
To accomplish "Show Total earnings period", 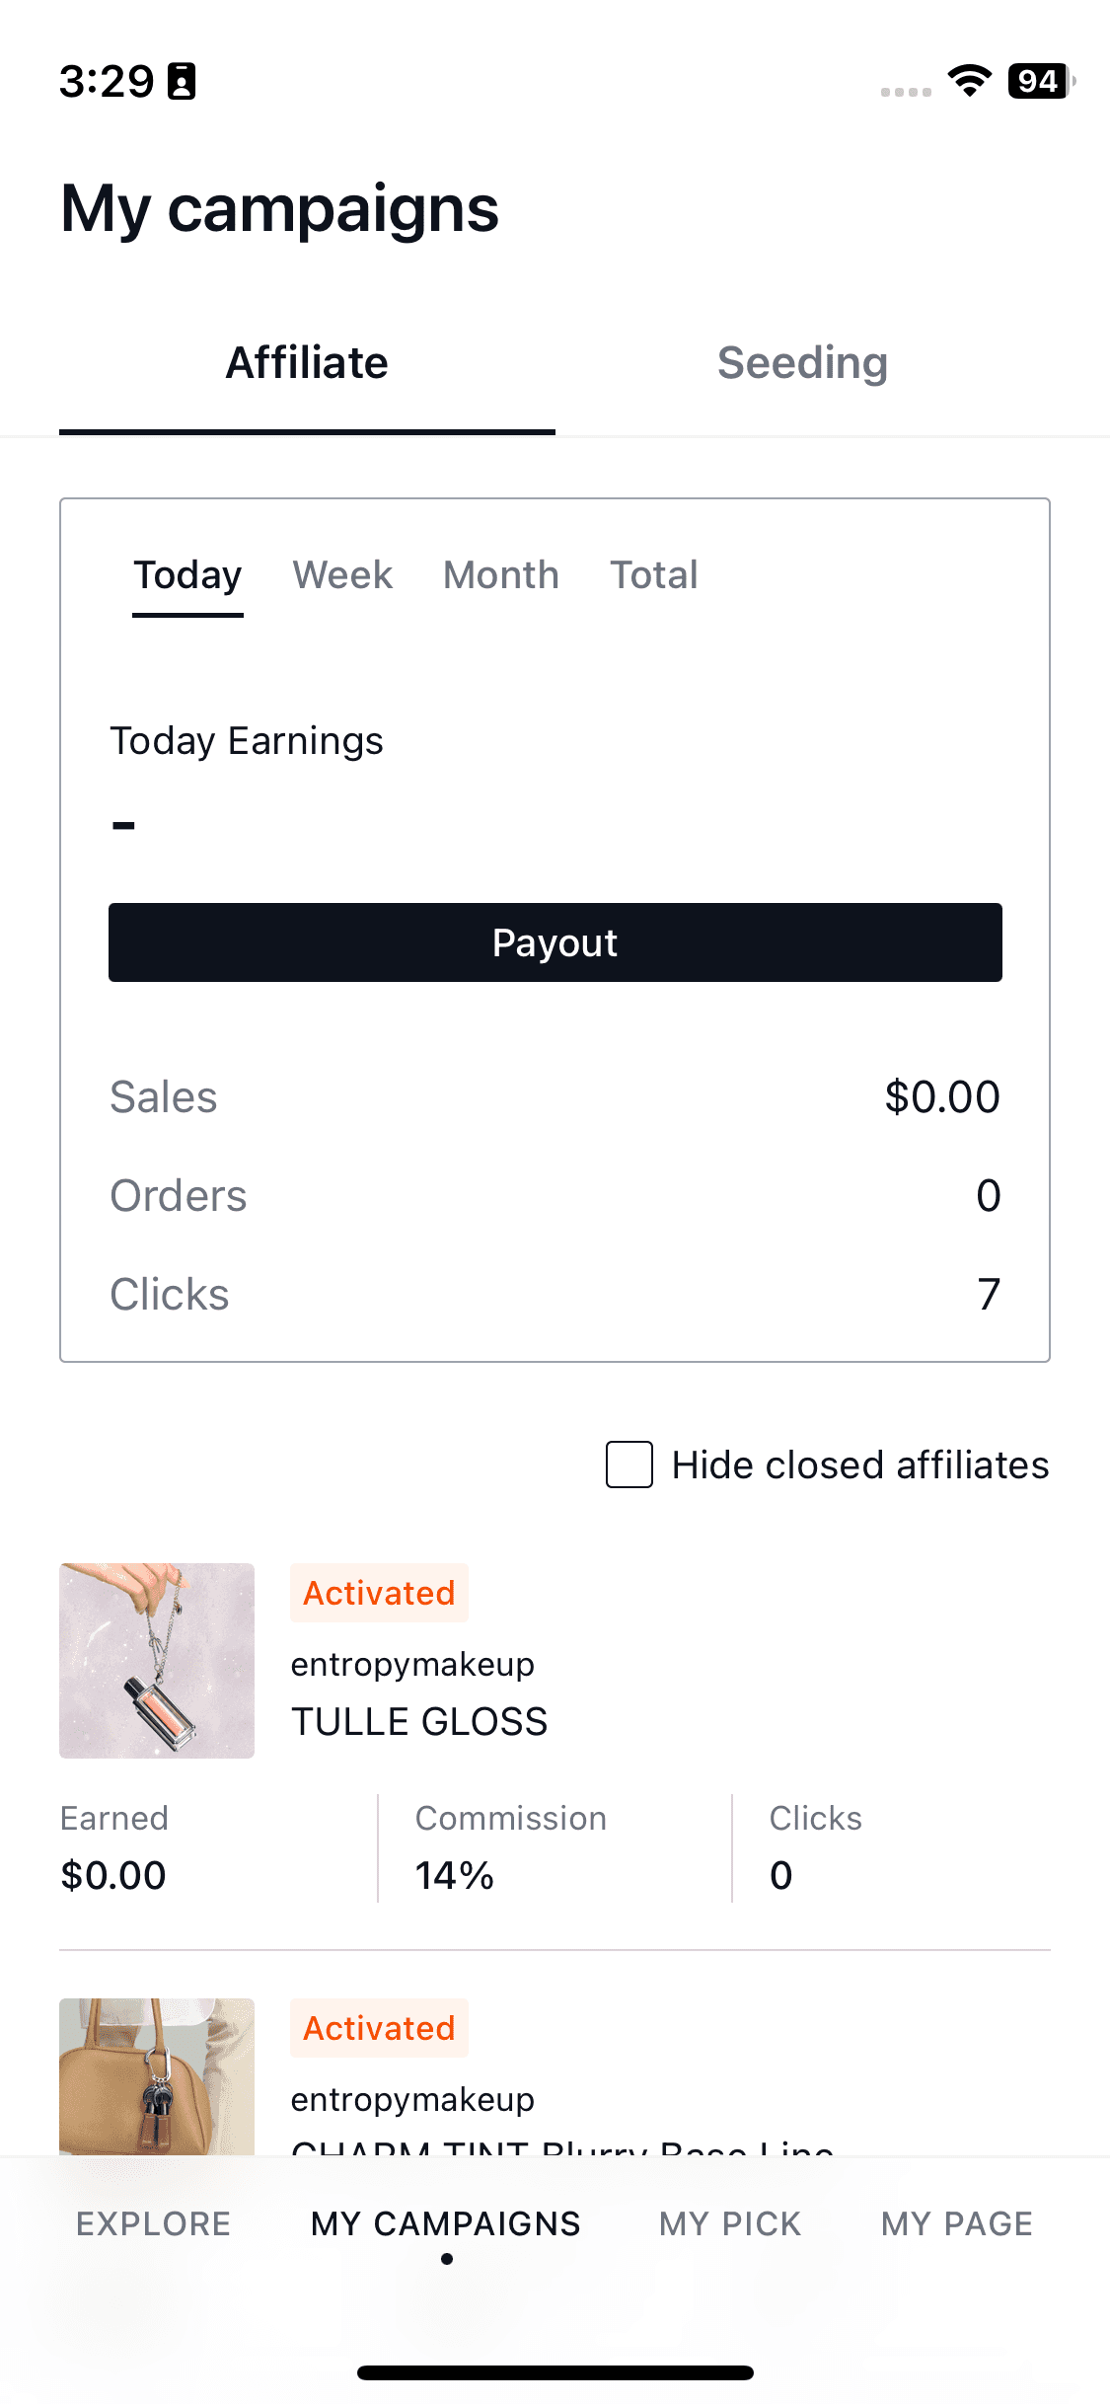I will [x=653, y=575].
